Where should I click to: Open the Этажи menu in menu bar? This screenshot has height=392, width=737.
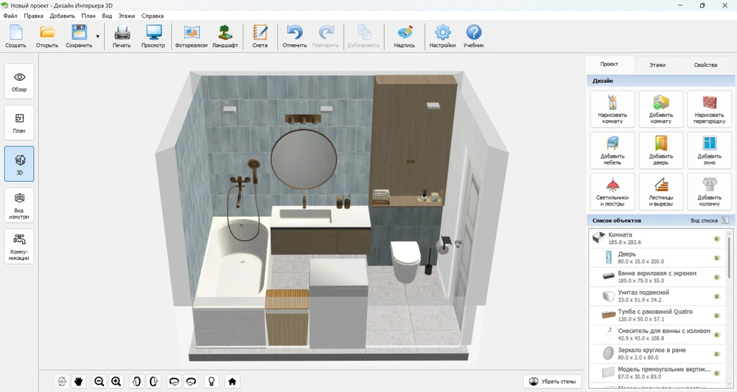click(x=126, y=15)
